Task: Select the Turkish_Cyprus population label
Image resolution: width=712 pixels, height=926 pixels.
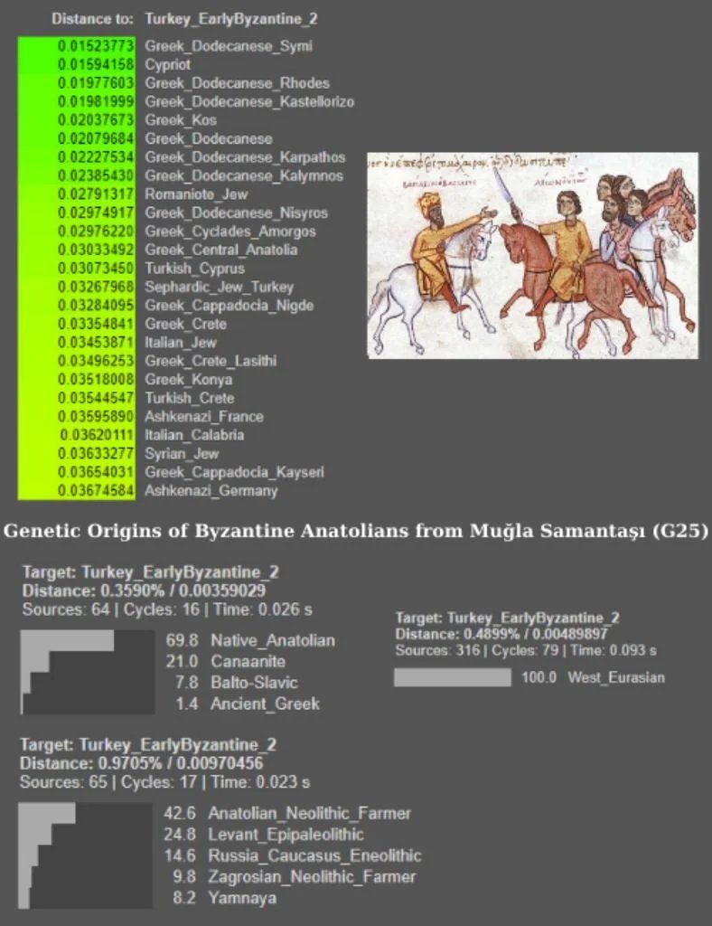Action: pos(194,268)
